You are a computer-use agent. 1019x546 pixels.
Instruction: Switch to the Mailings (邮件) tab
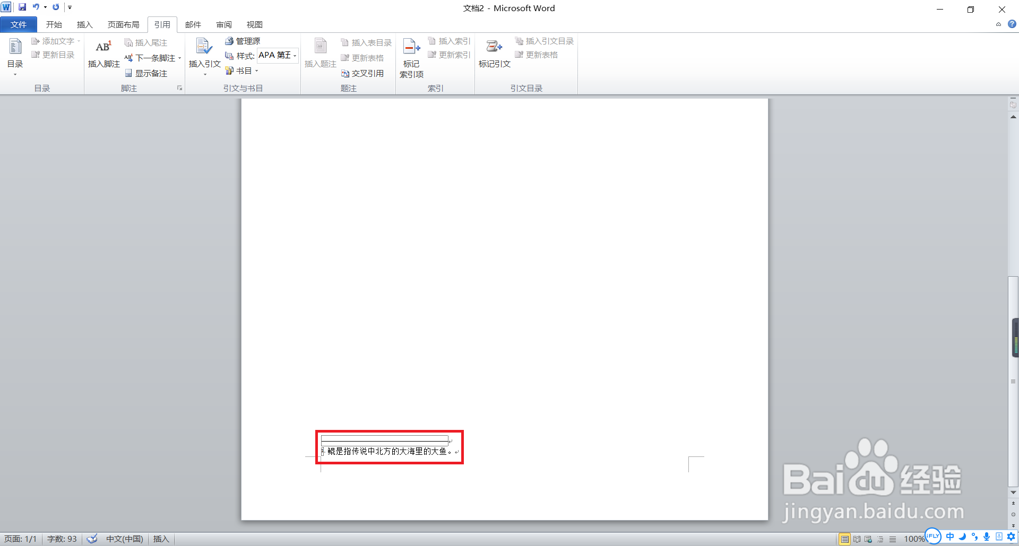(x=193, y=24)
